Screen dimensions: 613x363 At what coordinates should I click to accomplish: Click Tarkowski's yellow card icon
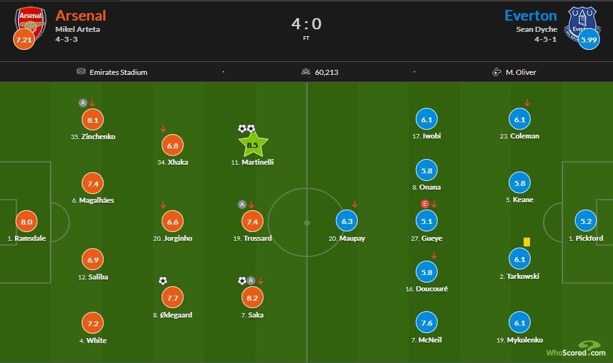[526, 241]
